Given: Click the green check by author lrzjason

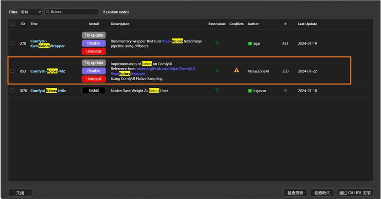Looking at the screenshot, I should pos(250,91).
